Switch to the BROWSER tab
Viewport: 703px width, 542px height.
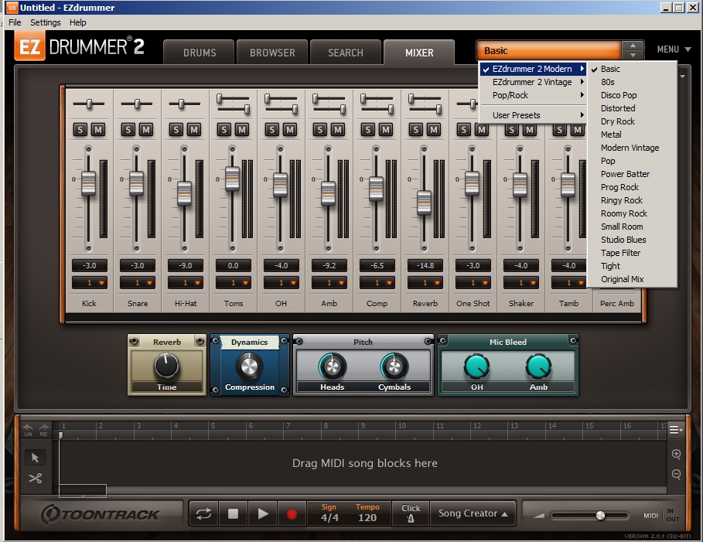(x=272, y=53)
